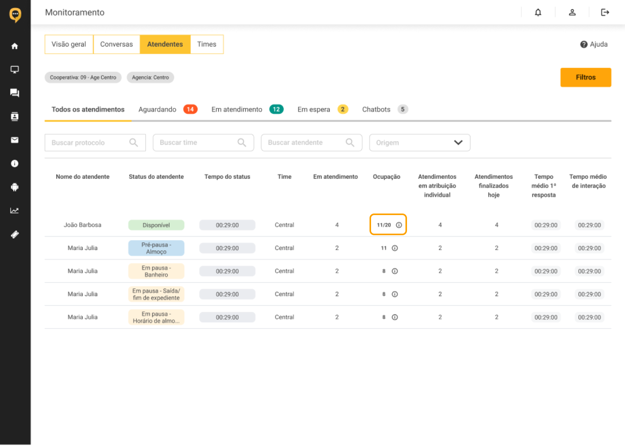Open occupancy info icon in Horário de almoço row
Image resolution: width=625 pixels, height=446 pixels.
tap(395, 317)
